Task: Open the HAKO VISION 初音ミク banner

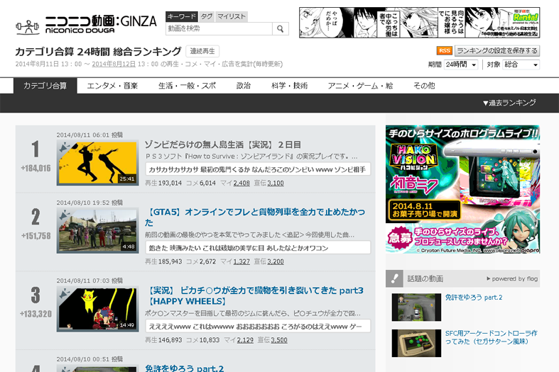Action: [x=462, y=189]
